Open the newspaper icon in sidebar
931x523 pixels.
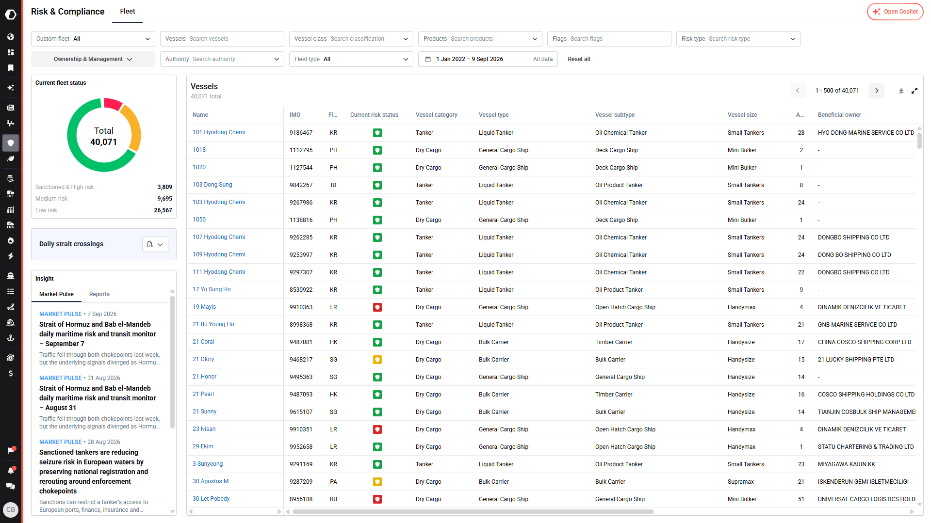click(11, 108)
